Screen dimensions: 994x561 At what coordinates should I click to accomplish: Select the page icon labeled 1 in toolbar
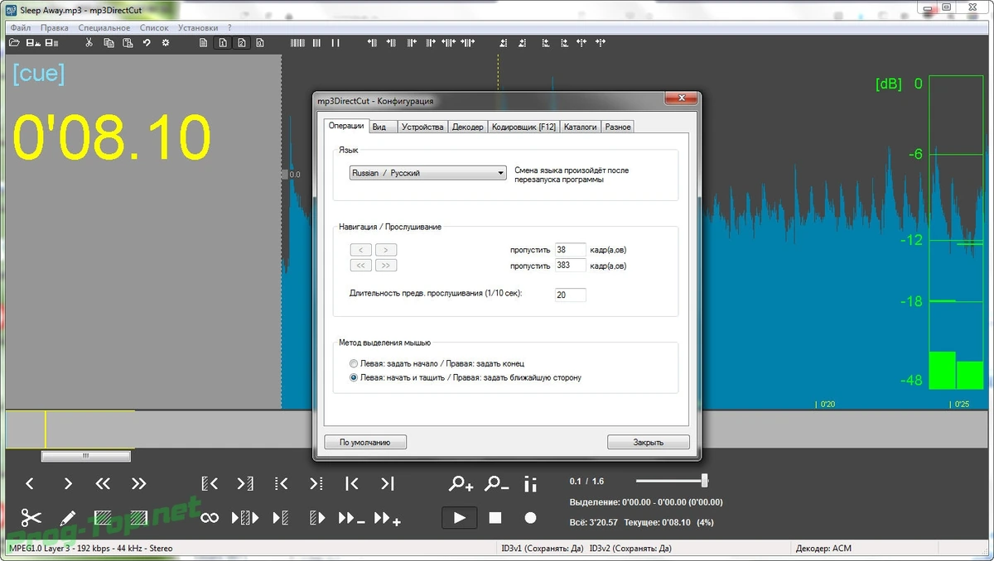222,42
